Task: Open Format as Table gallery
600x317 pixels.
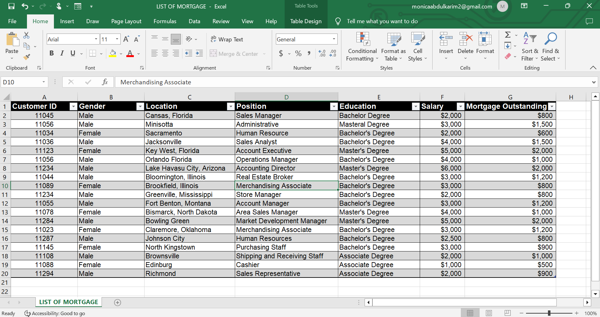Action: pyautogui.click(x=393, y=47)
